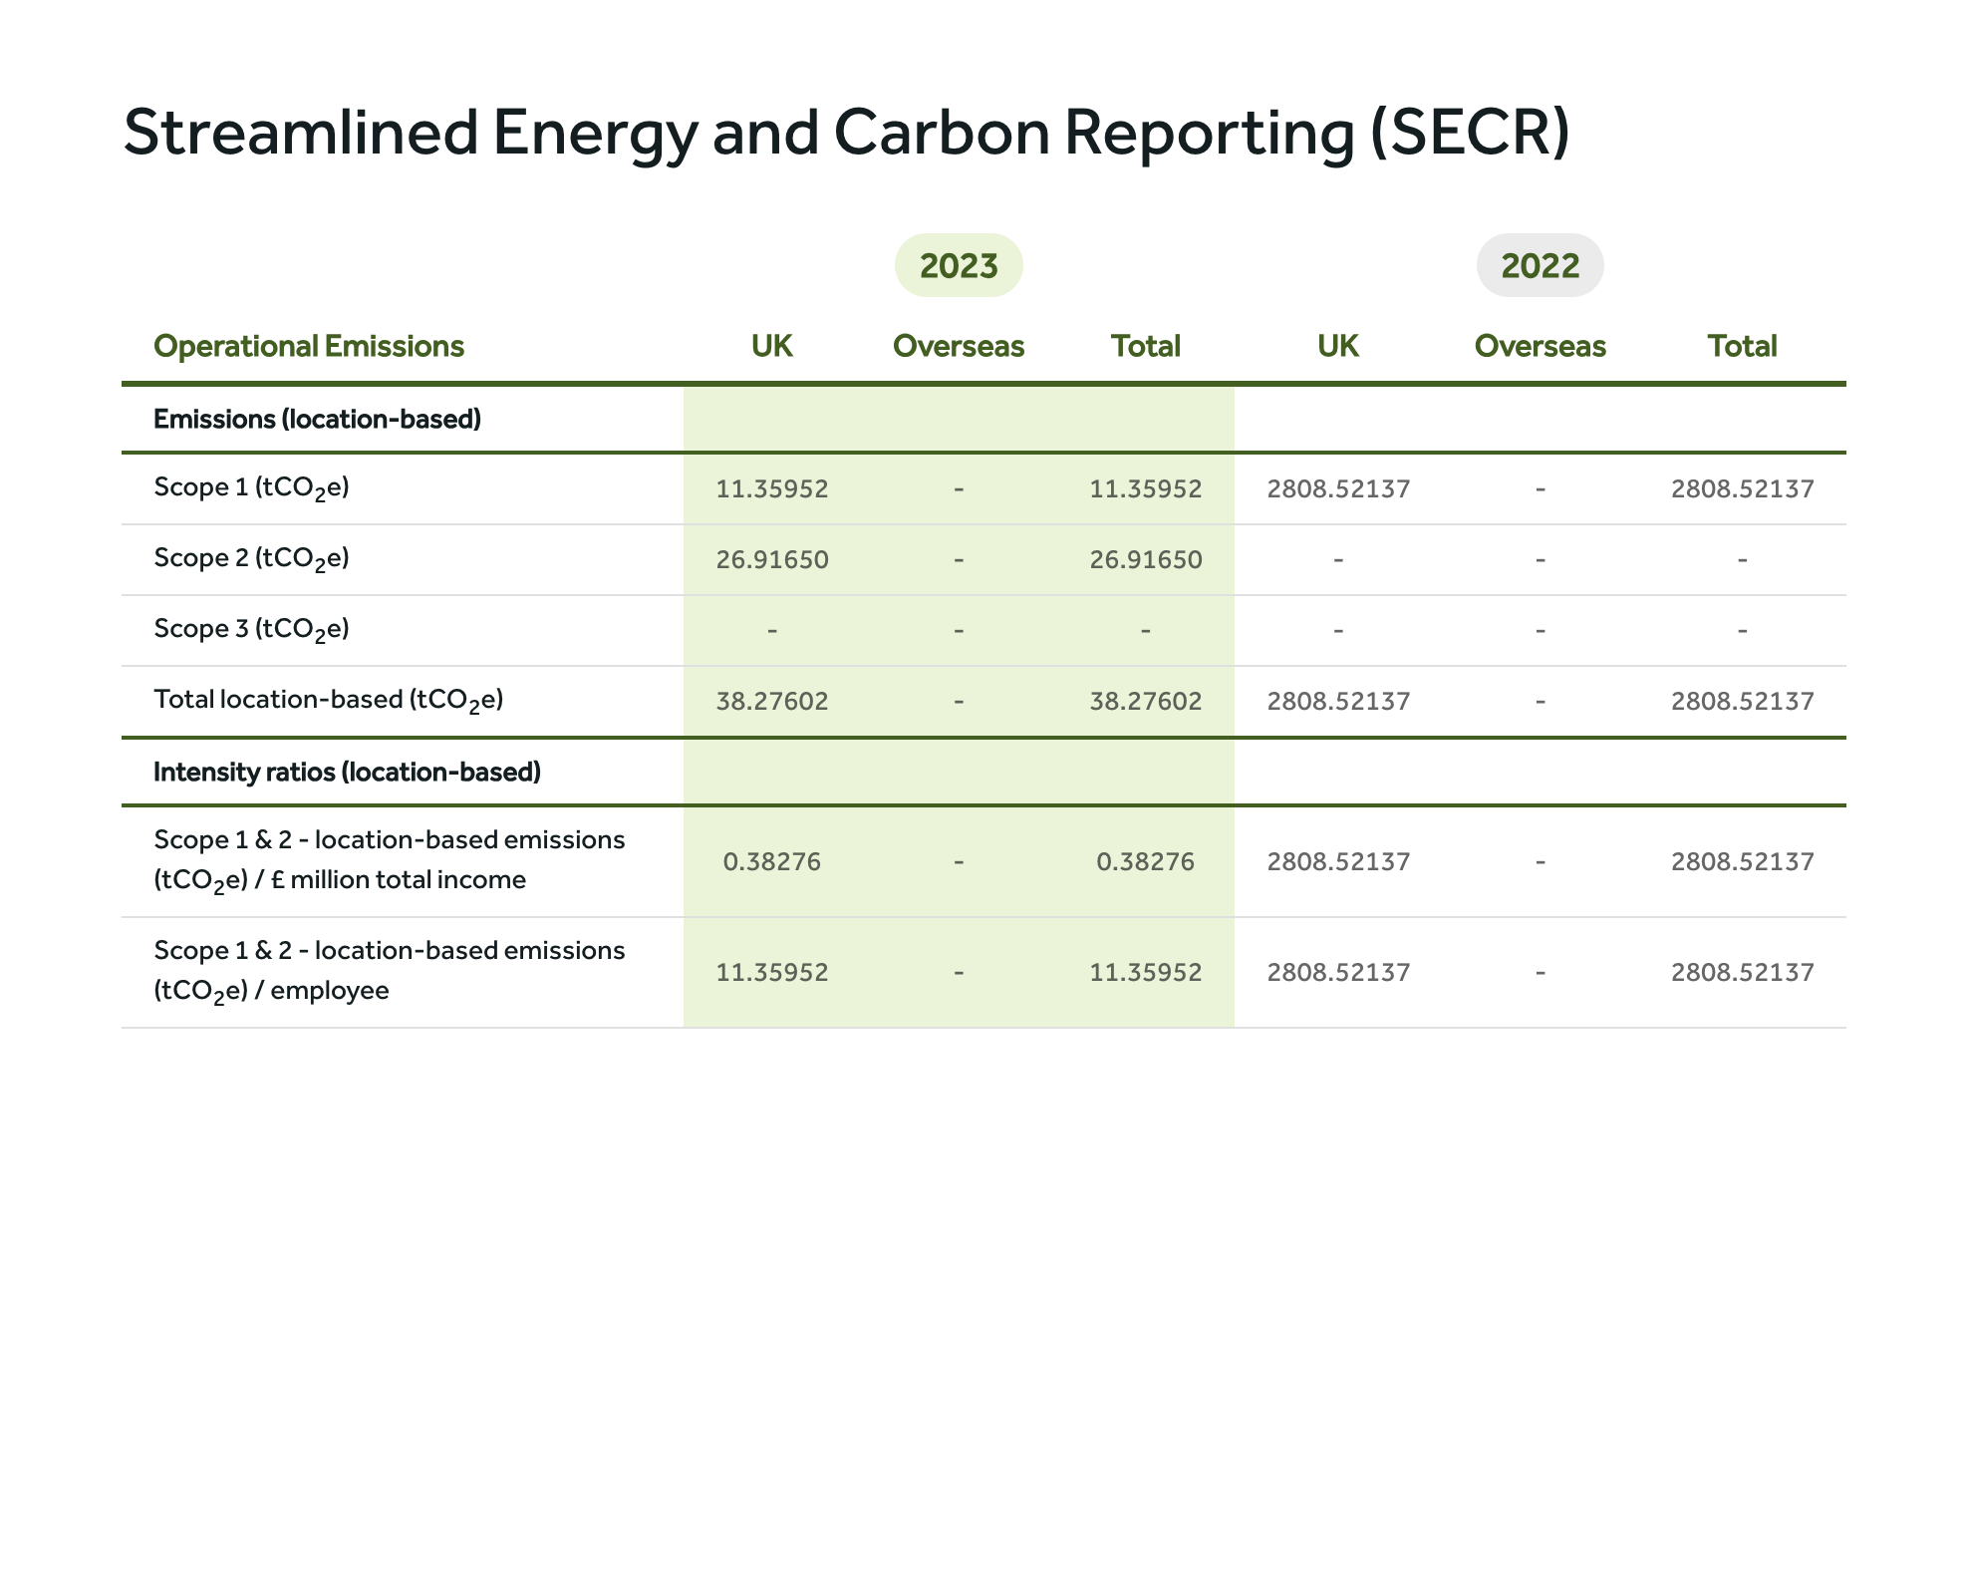This screenshot has width=1965, height=1575.
Task: Select the page title Streamlined Energy and Carbon Reporting
Action: tap(846, 133)
